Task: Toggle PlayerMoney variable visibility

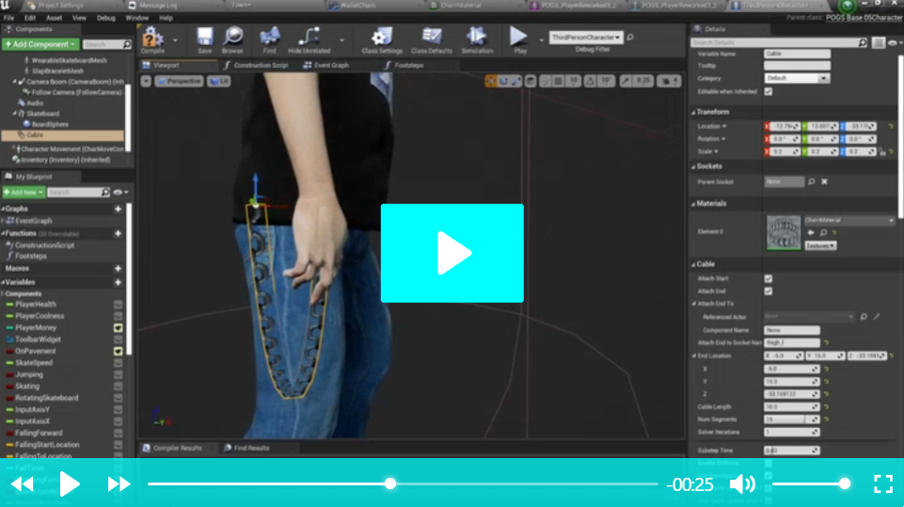Action: 118,327
